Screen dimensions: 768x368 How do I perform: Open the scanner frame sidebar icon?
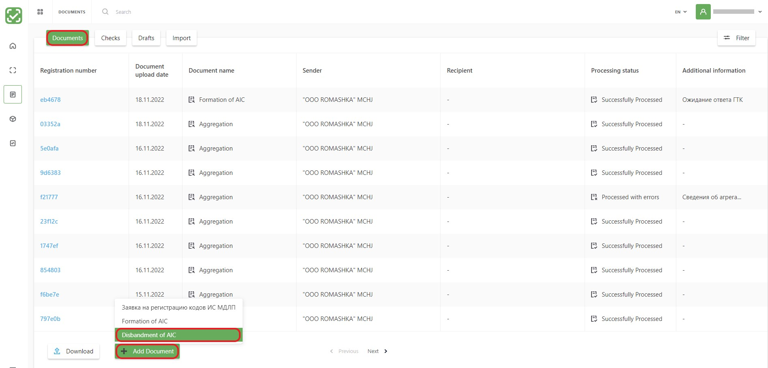tap(13, 70)
